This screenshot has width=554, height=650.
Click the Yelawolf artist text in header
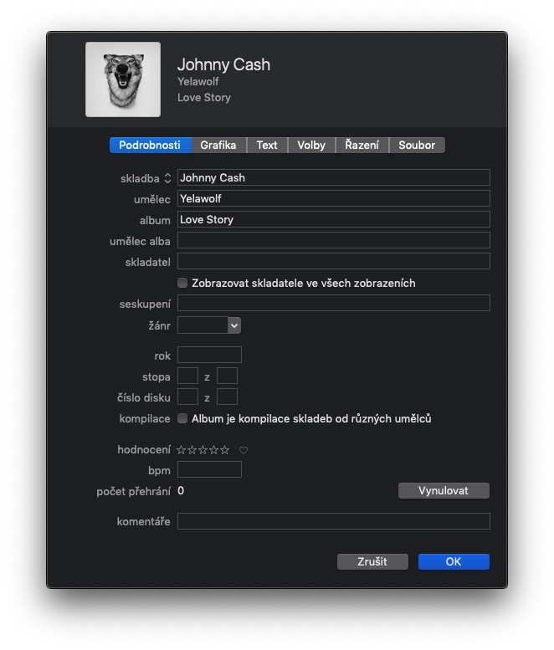click(197, 82)
